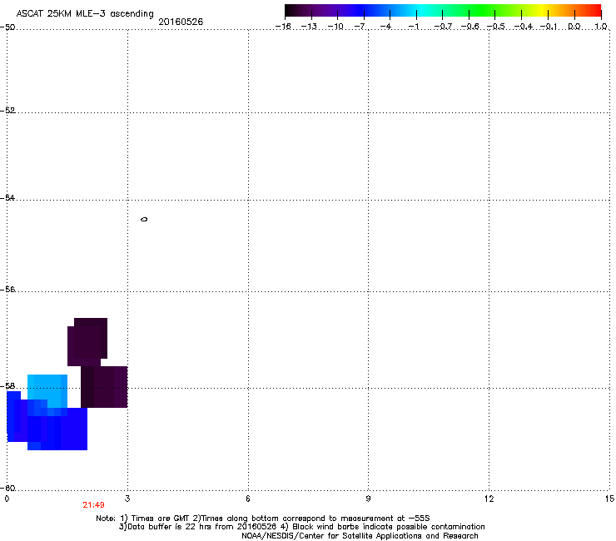The height and width of the screenshot is (541, 616).
Task: Click the small island outline near -54 latitude
Action: coord(144,219)
